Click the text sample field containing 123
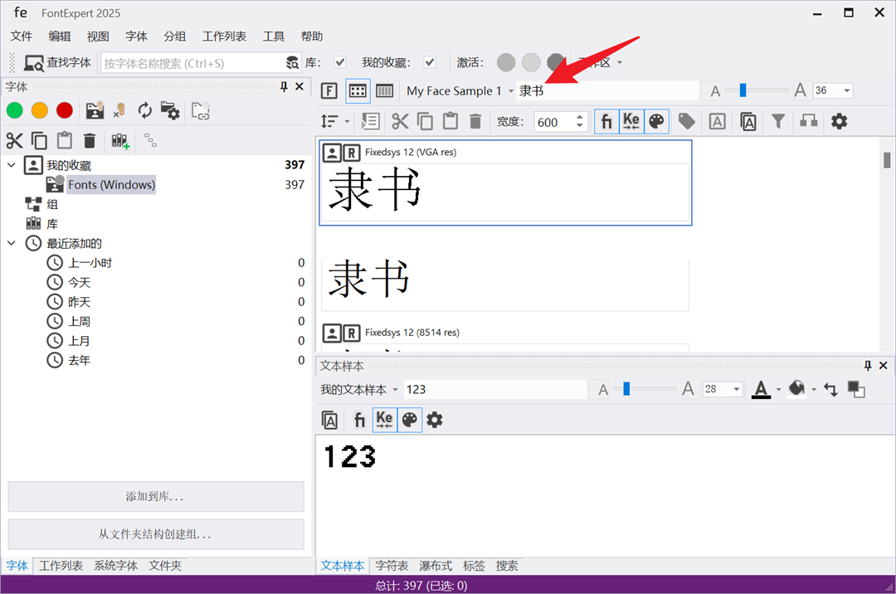 494,390
